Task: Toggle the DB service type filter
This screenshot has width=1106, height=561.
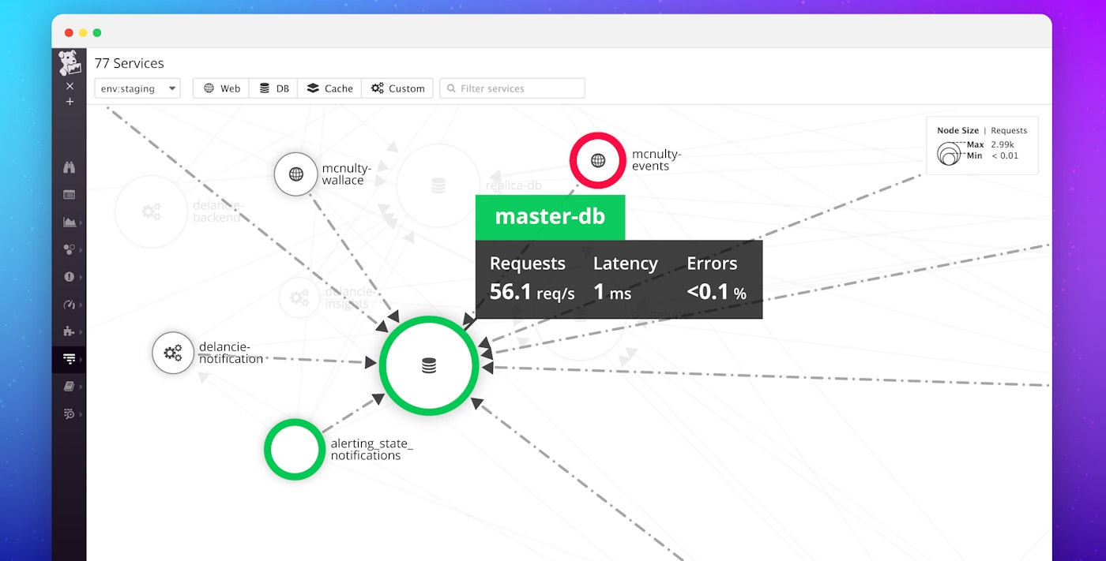Action: (x=274, y=88)
